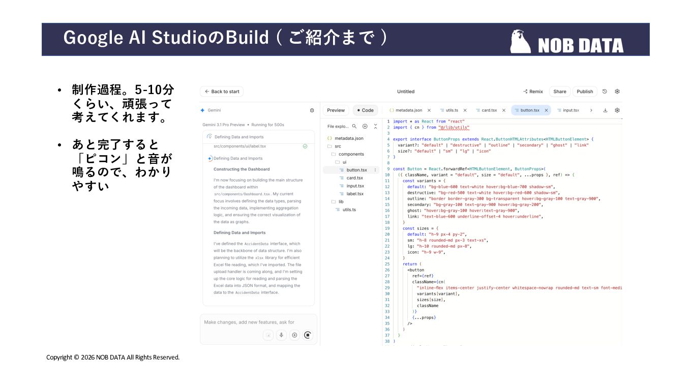The image size is (692, 389).
Task: Open three-dot menu on button.tsx row
Action: coord(375,170)
